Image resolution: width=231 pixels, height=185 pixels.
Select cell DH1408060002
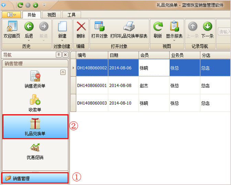92,68
